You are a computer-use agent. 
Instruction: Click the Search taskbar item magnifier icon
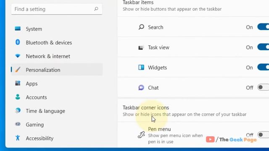tap(141, 27)
